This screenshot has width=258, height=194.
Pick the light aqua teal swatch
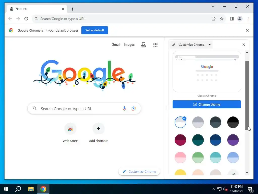(215, 157)
